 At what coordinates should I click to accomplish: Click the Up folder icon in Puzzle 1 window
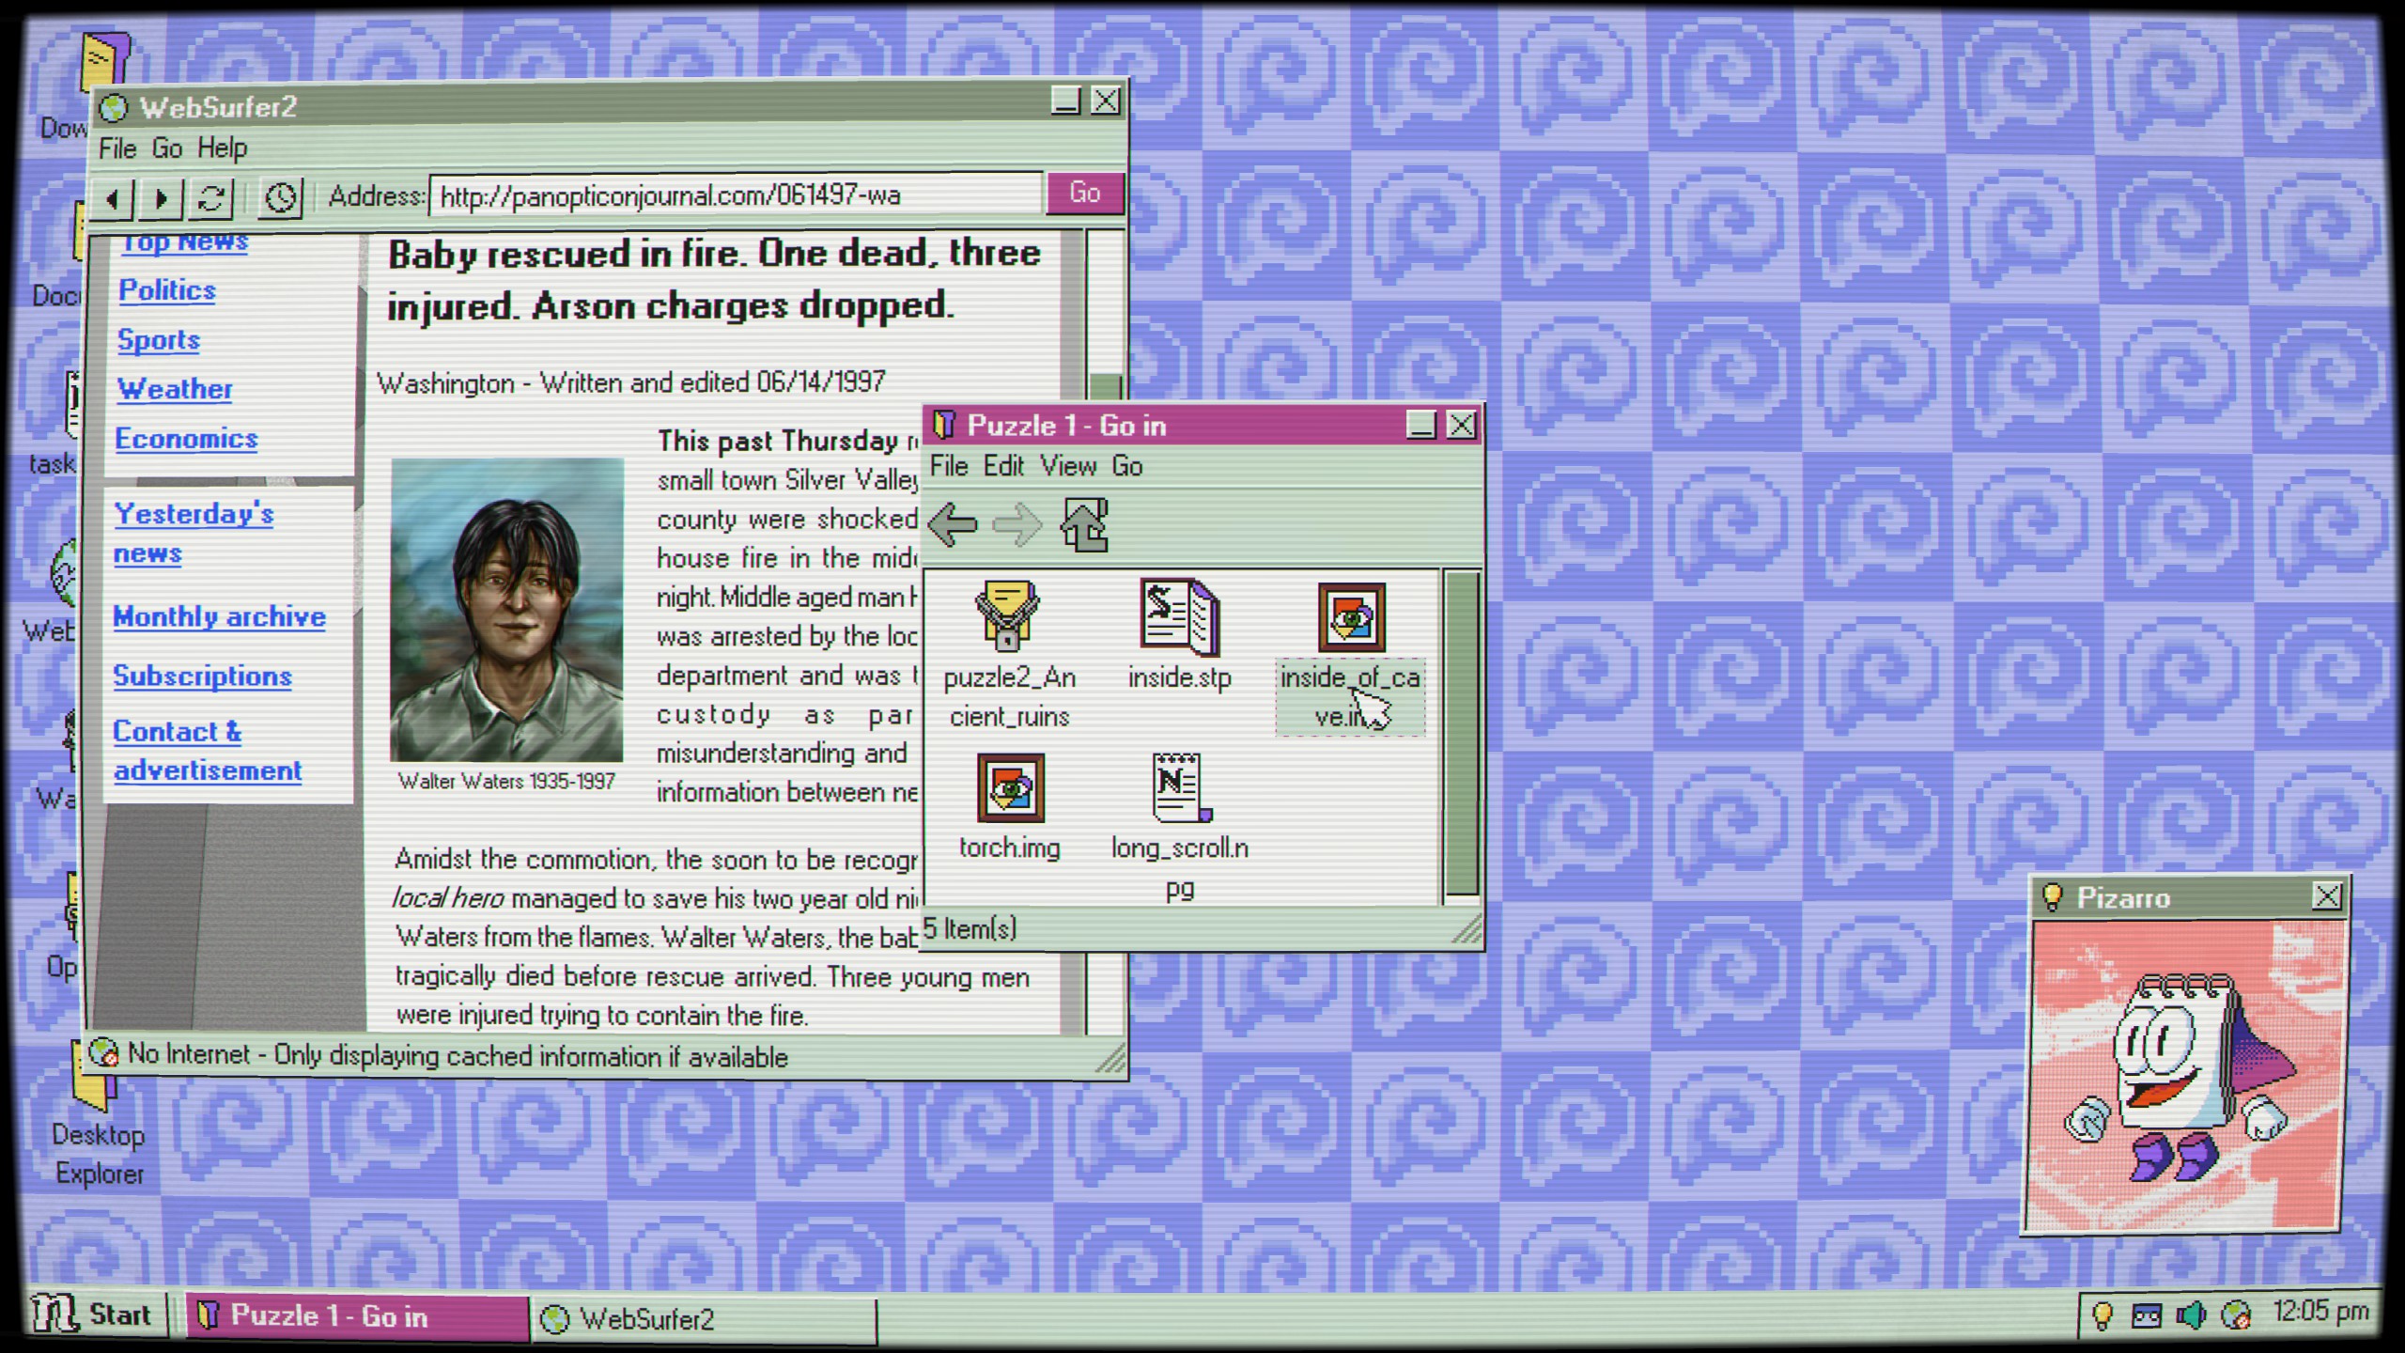[1085, 523]
